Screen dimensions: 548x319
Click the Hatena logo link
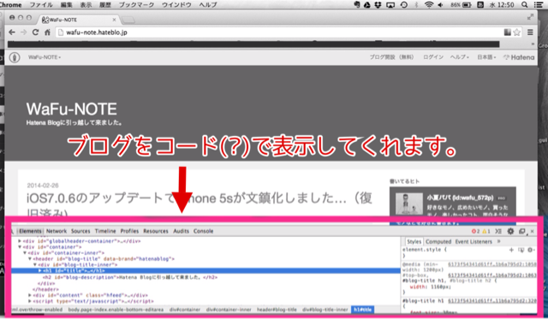tap(519, 57)
